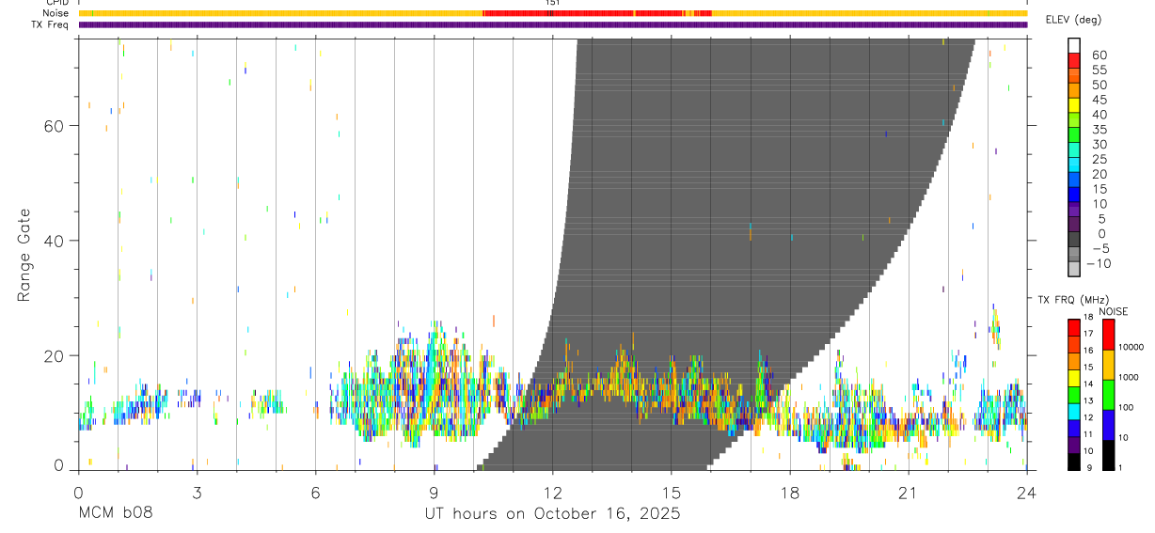Click the '21' tick on the UT hours axis

click(x=909, y=493)
